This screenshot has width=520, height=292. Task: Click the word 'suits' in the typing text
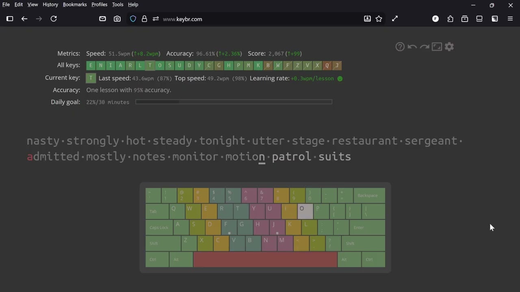pos(335,157)
